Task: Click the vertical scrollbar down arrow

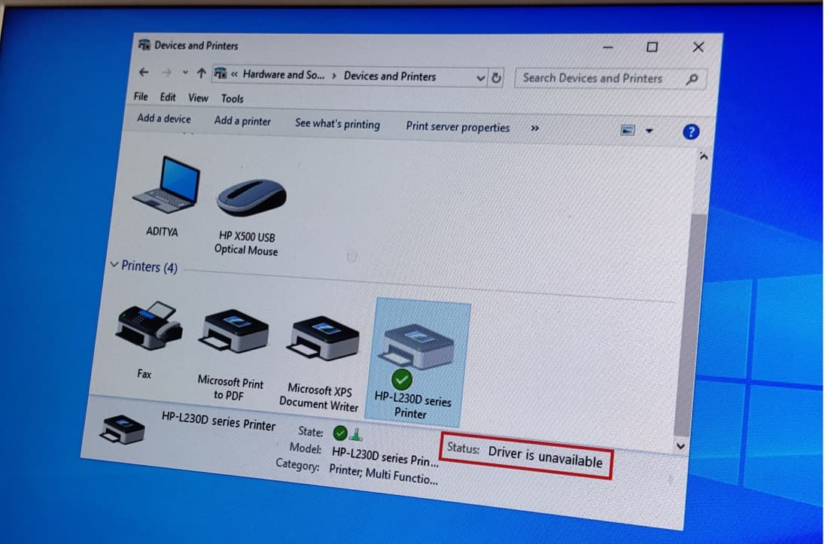Action: (680, 446)
